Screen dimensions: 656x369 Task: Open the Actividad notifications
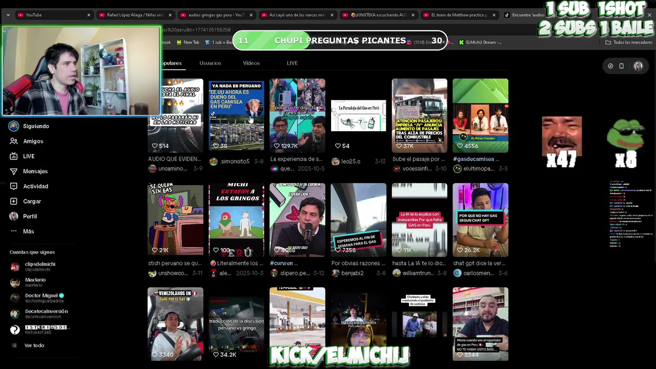tap(29, 186)
